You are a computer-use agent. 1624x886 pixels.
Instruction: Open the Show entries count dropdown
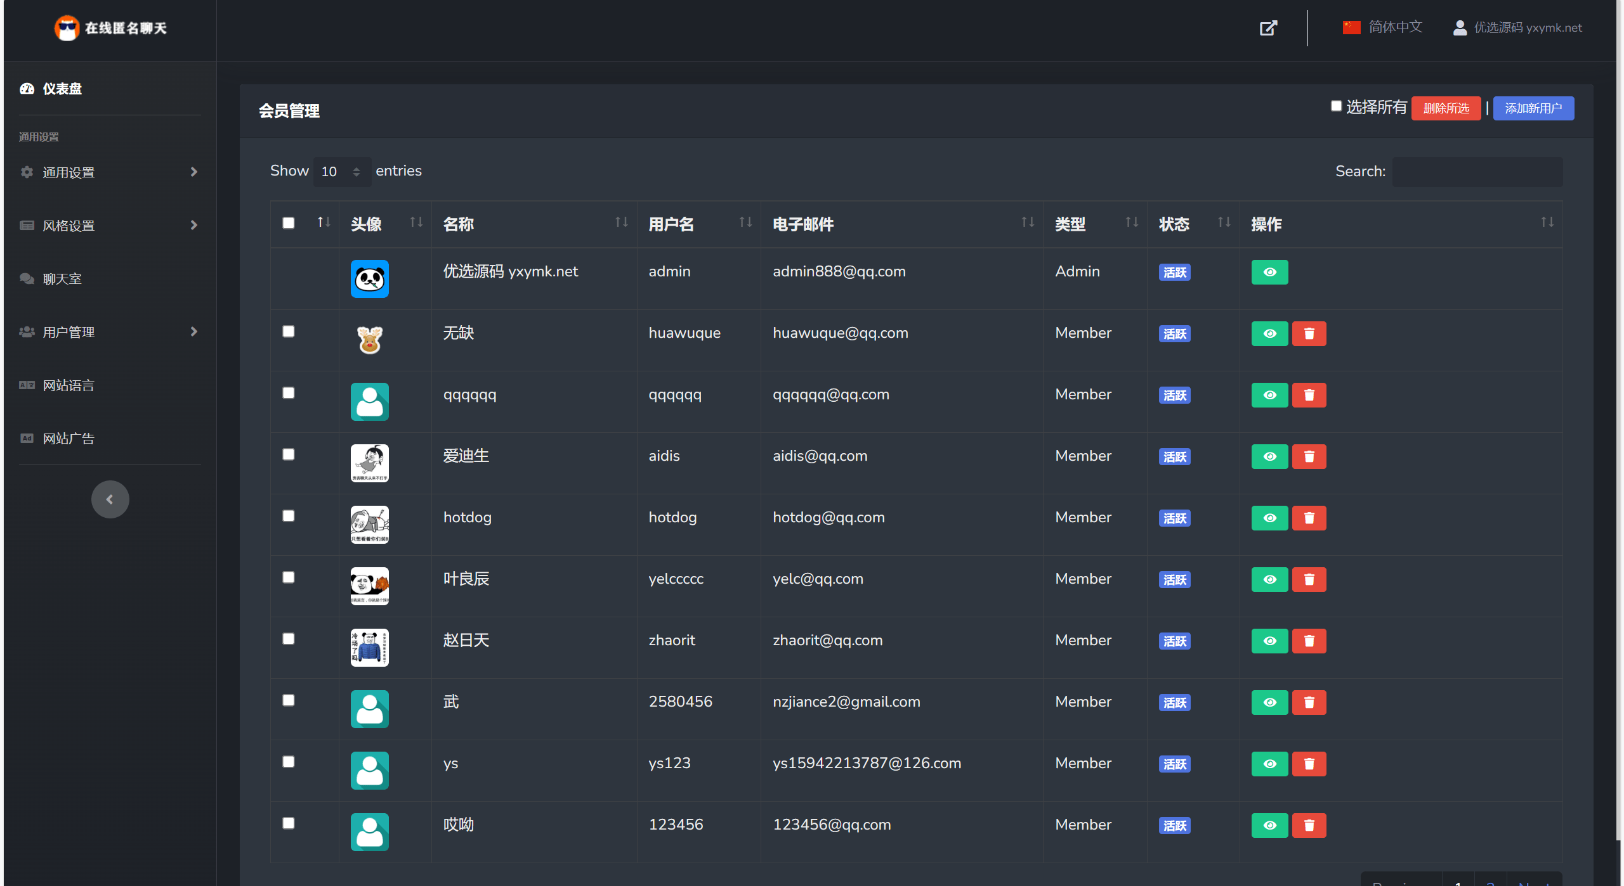[x=341, y=172]
